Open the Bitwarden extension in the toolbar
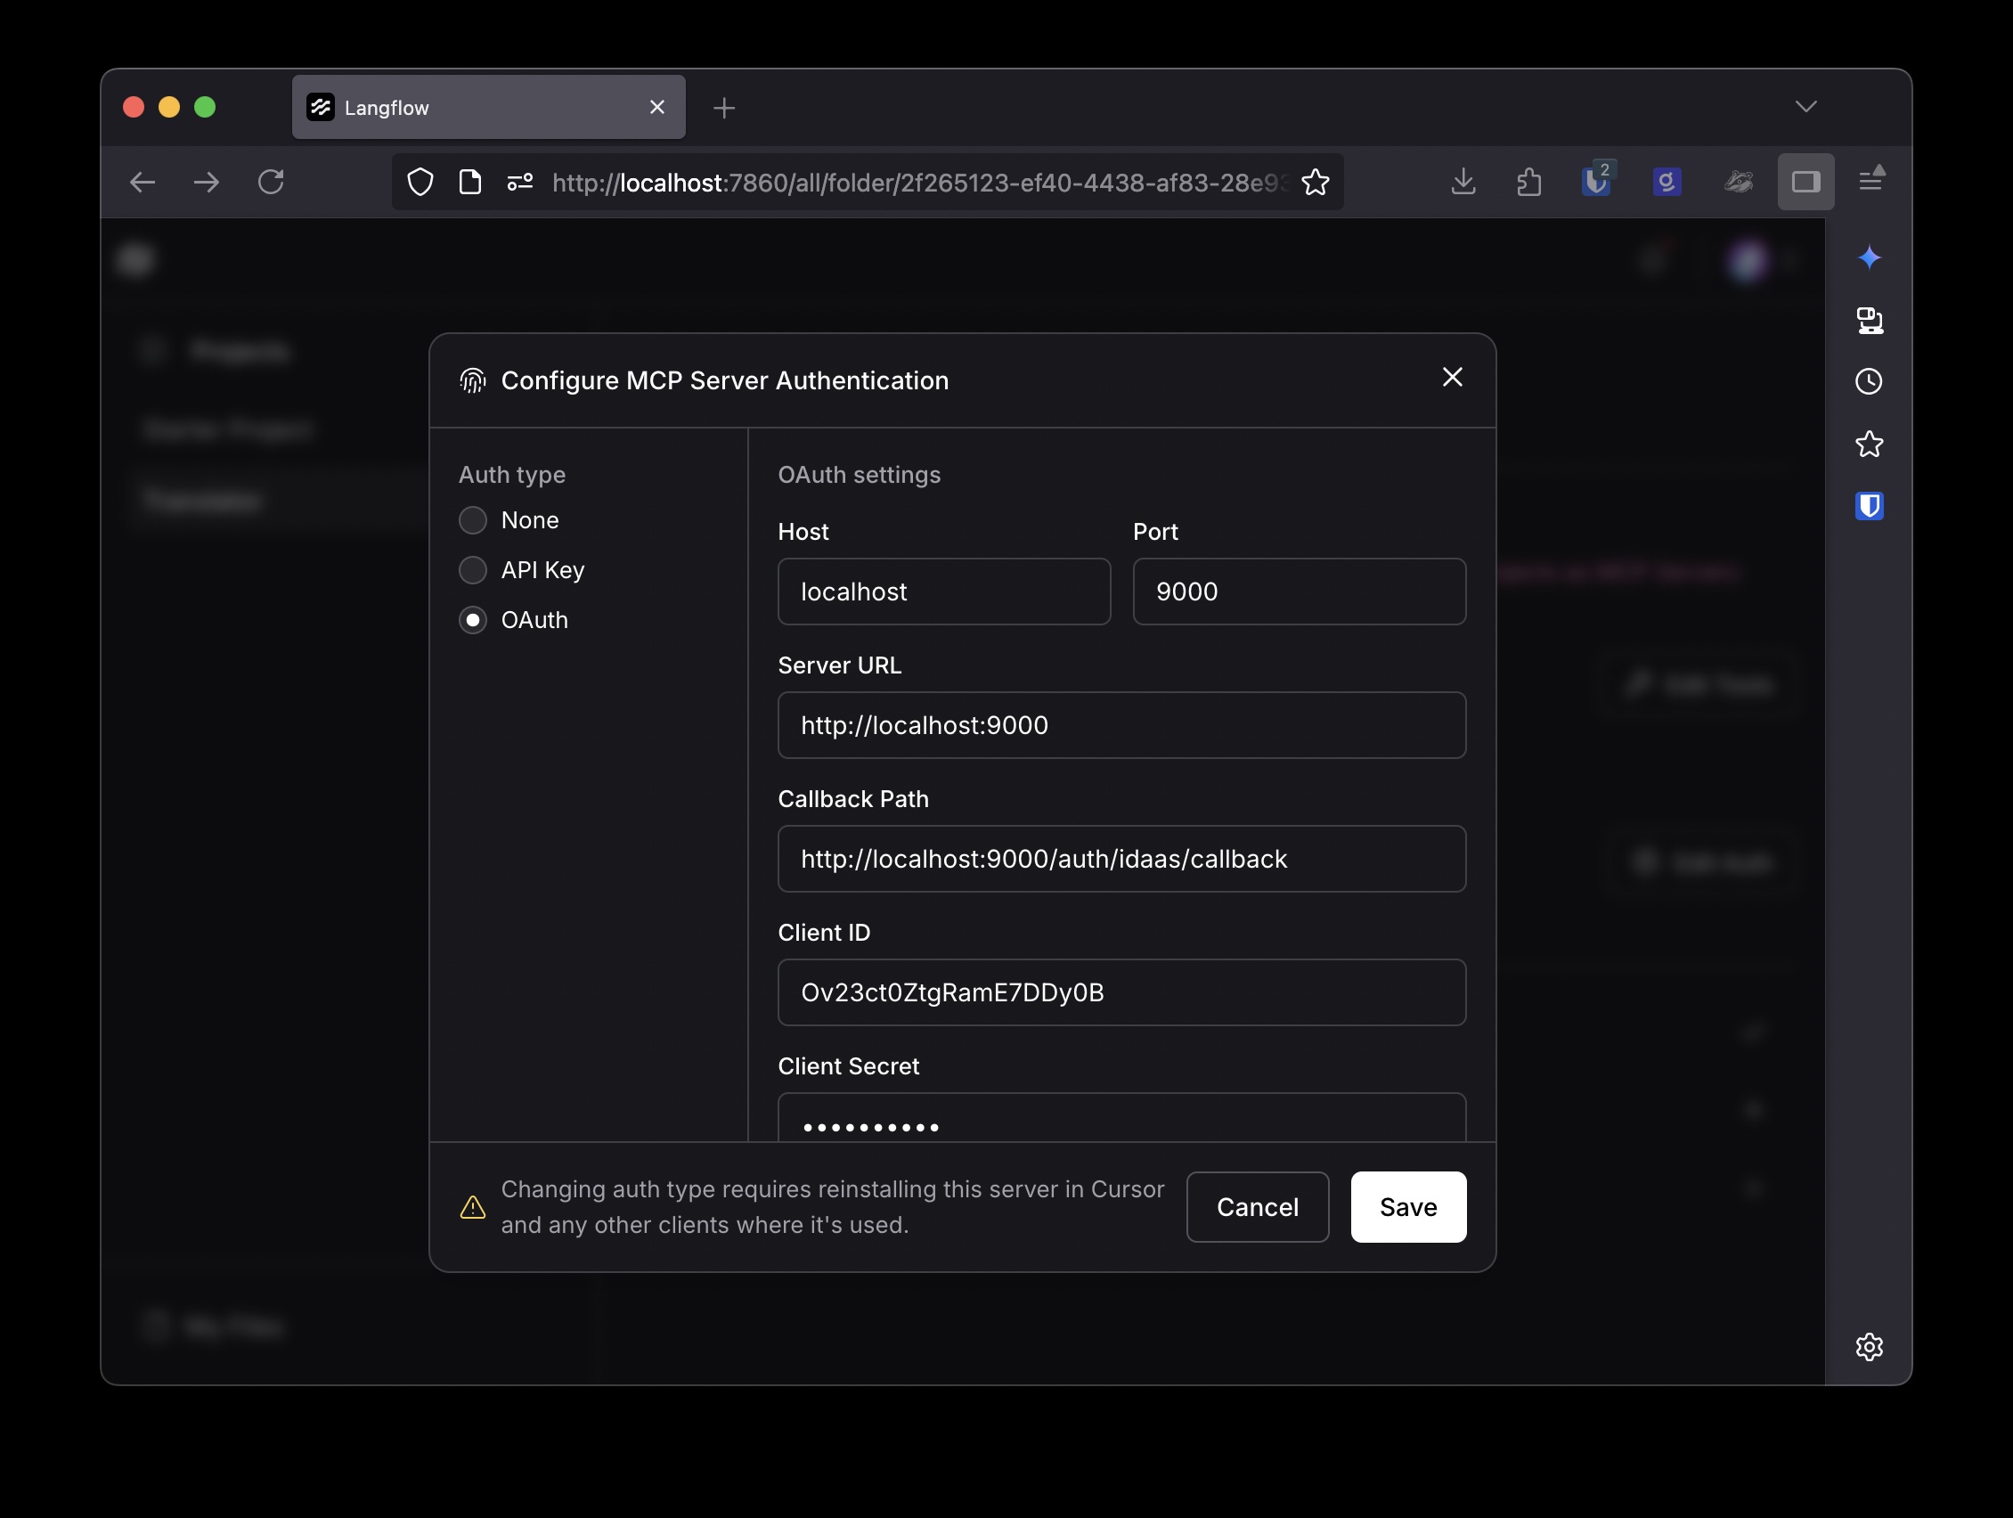 pos(1597,181)
